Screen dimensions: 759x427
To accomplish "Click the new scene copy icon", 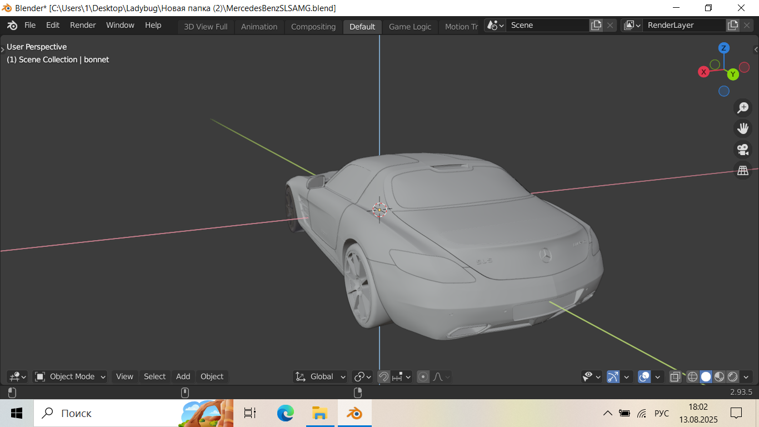I will [596, 25].
